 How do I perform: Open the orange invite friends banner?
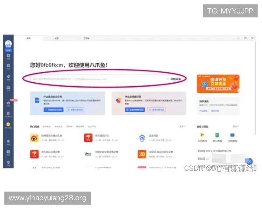coord(218,84)
